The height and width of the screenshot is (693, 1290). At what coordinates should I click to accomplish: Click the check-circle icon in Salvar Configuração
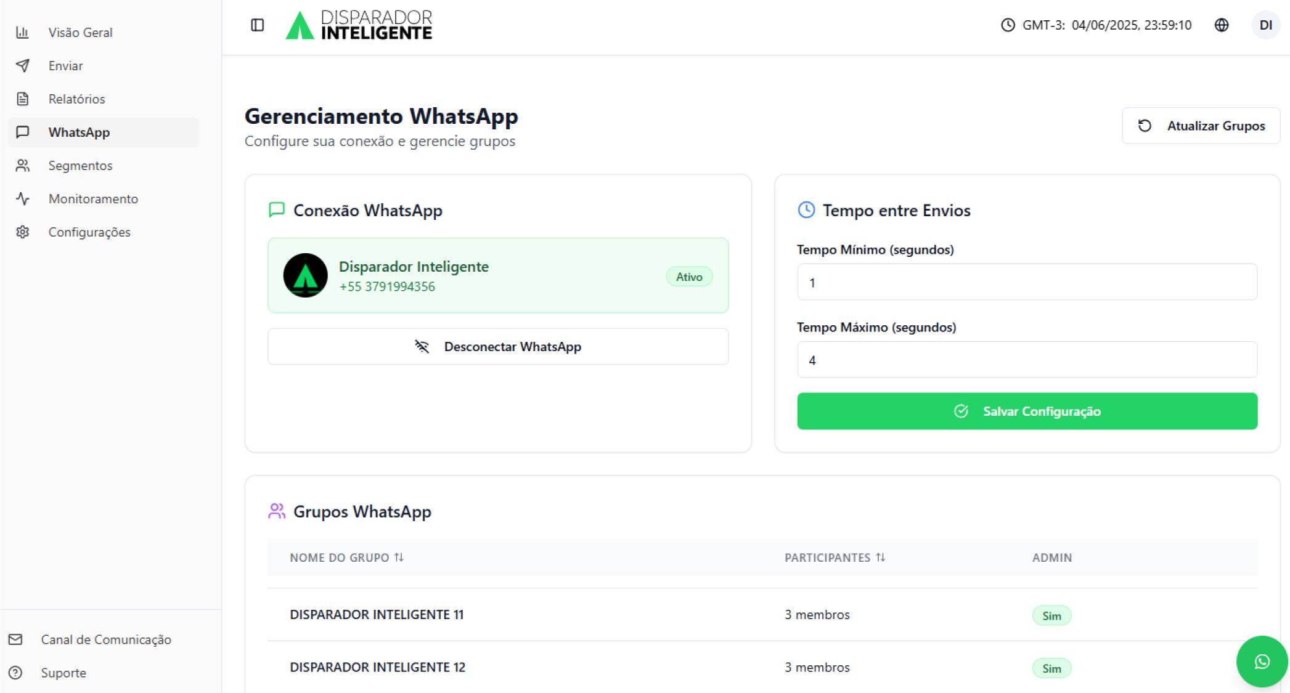point(961,411)
